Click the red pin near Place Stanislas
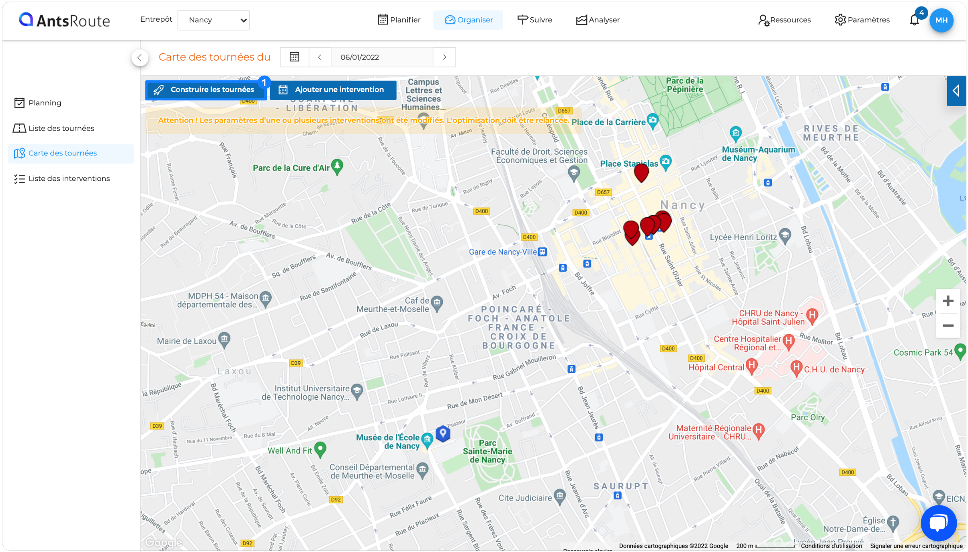968x552 pixels. point(641,173)
